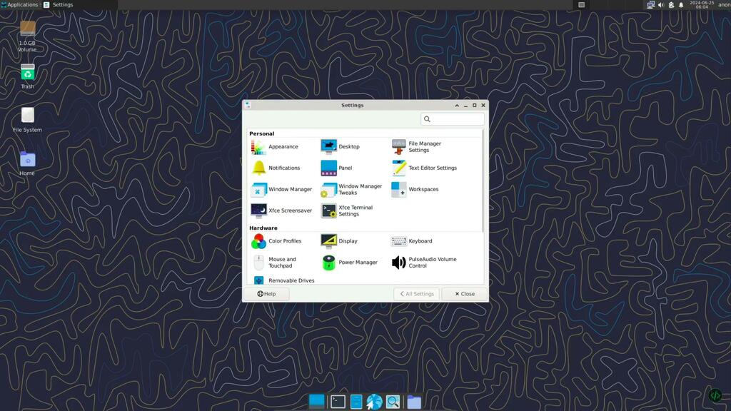The height and width of the screenshot is (411, 731).
Task: Open Display settings
Action: pyautogui.click(x=340, y=241)
